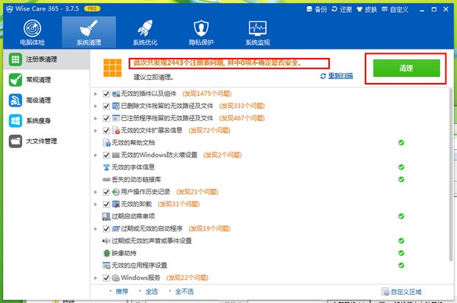457x303 pixels.
Task: Expand the 无效的插件以及组件 row
Action: tap(96, 94)
